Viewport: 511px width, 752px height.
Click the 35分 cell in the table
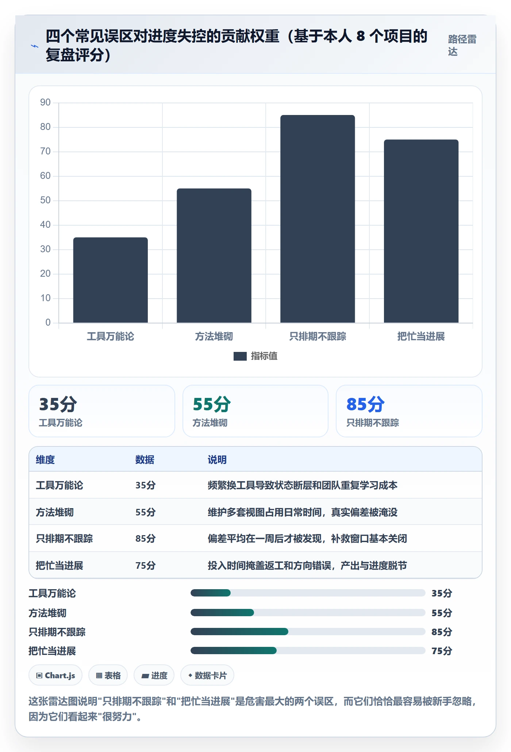coord(146,486)
